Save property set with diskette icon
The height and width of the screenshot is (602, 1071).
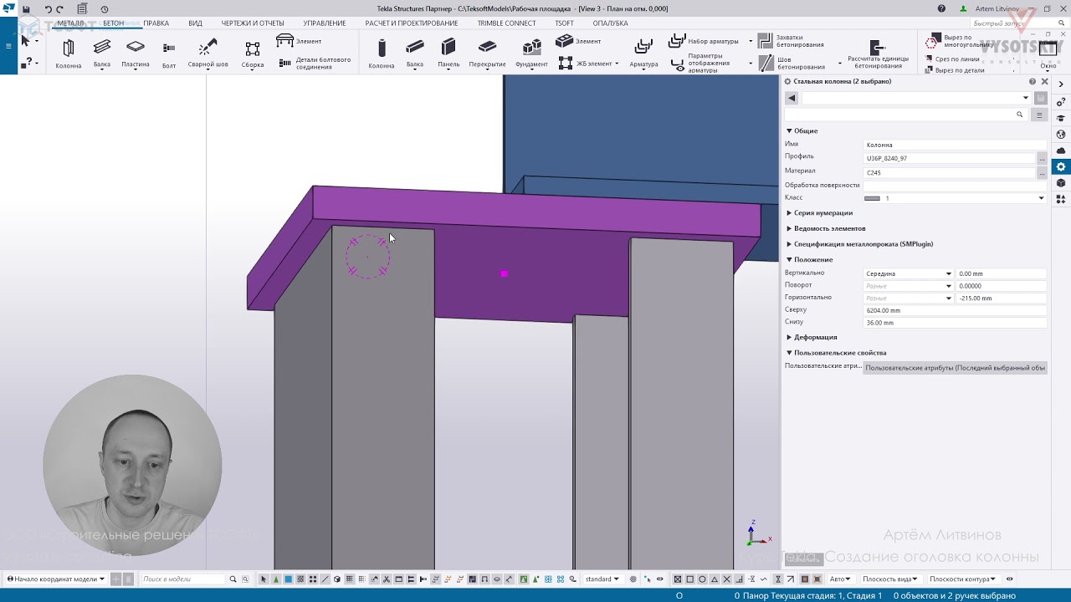tap(1041, 98)
